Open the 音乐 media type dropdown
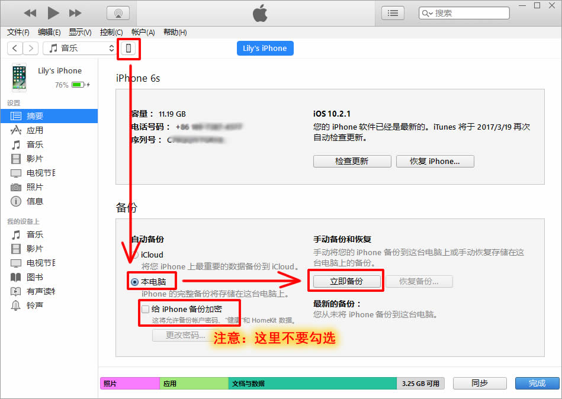562x399 pixels. pos(80,49)
